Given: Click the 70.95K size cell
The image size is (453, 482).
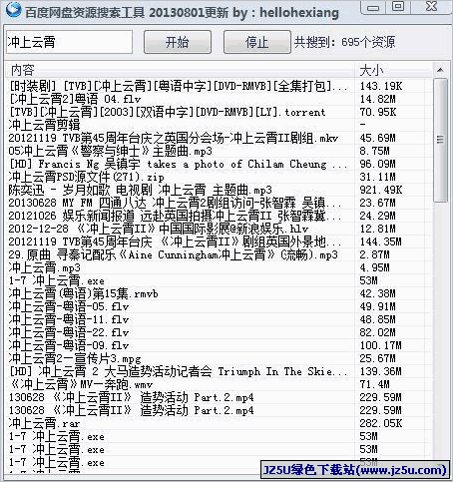Looking at the screenshot, I should [x=378, y=112].
